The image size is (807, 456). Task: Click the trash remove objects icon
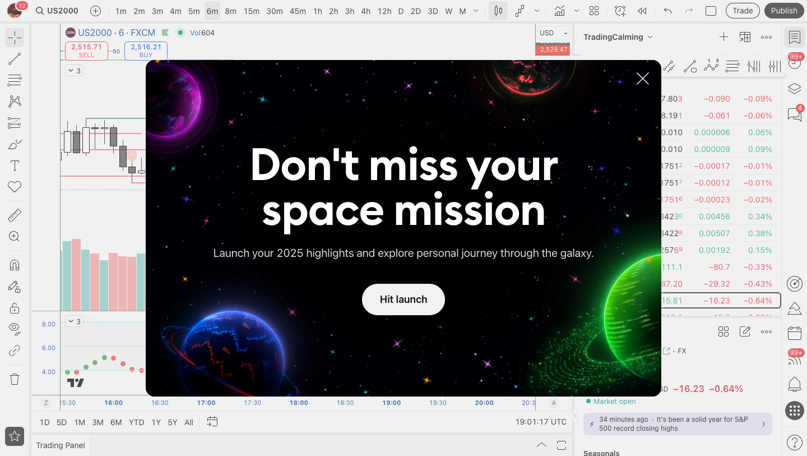coord(15,379)
